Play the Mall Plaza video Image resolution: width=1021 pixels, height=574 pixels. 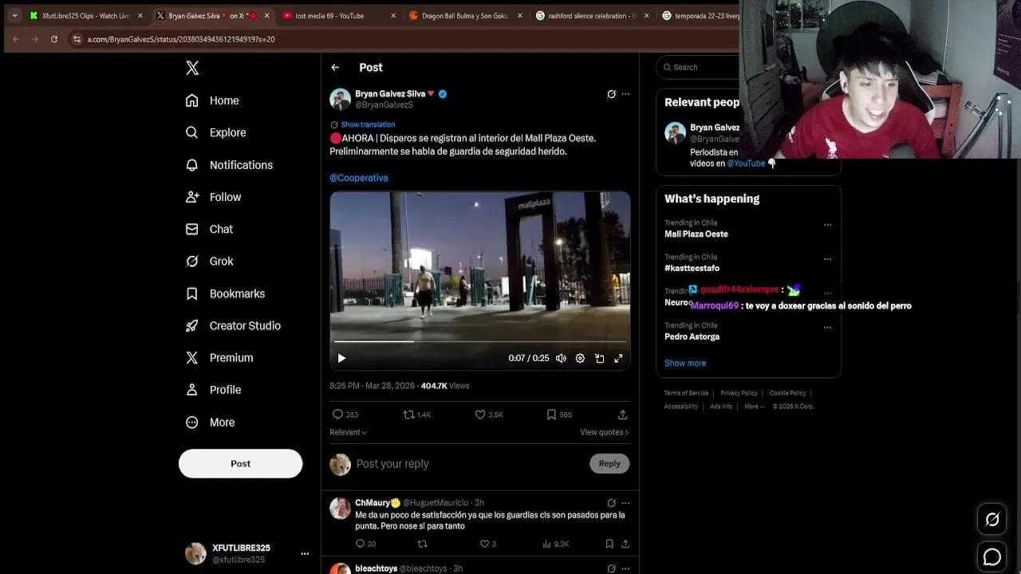point(341,359)
